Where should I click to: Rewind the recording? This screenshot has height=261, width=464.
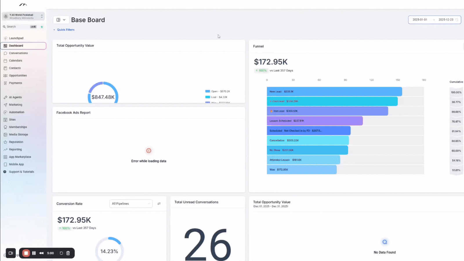tap(41, 253)
